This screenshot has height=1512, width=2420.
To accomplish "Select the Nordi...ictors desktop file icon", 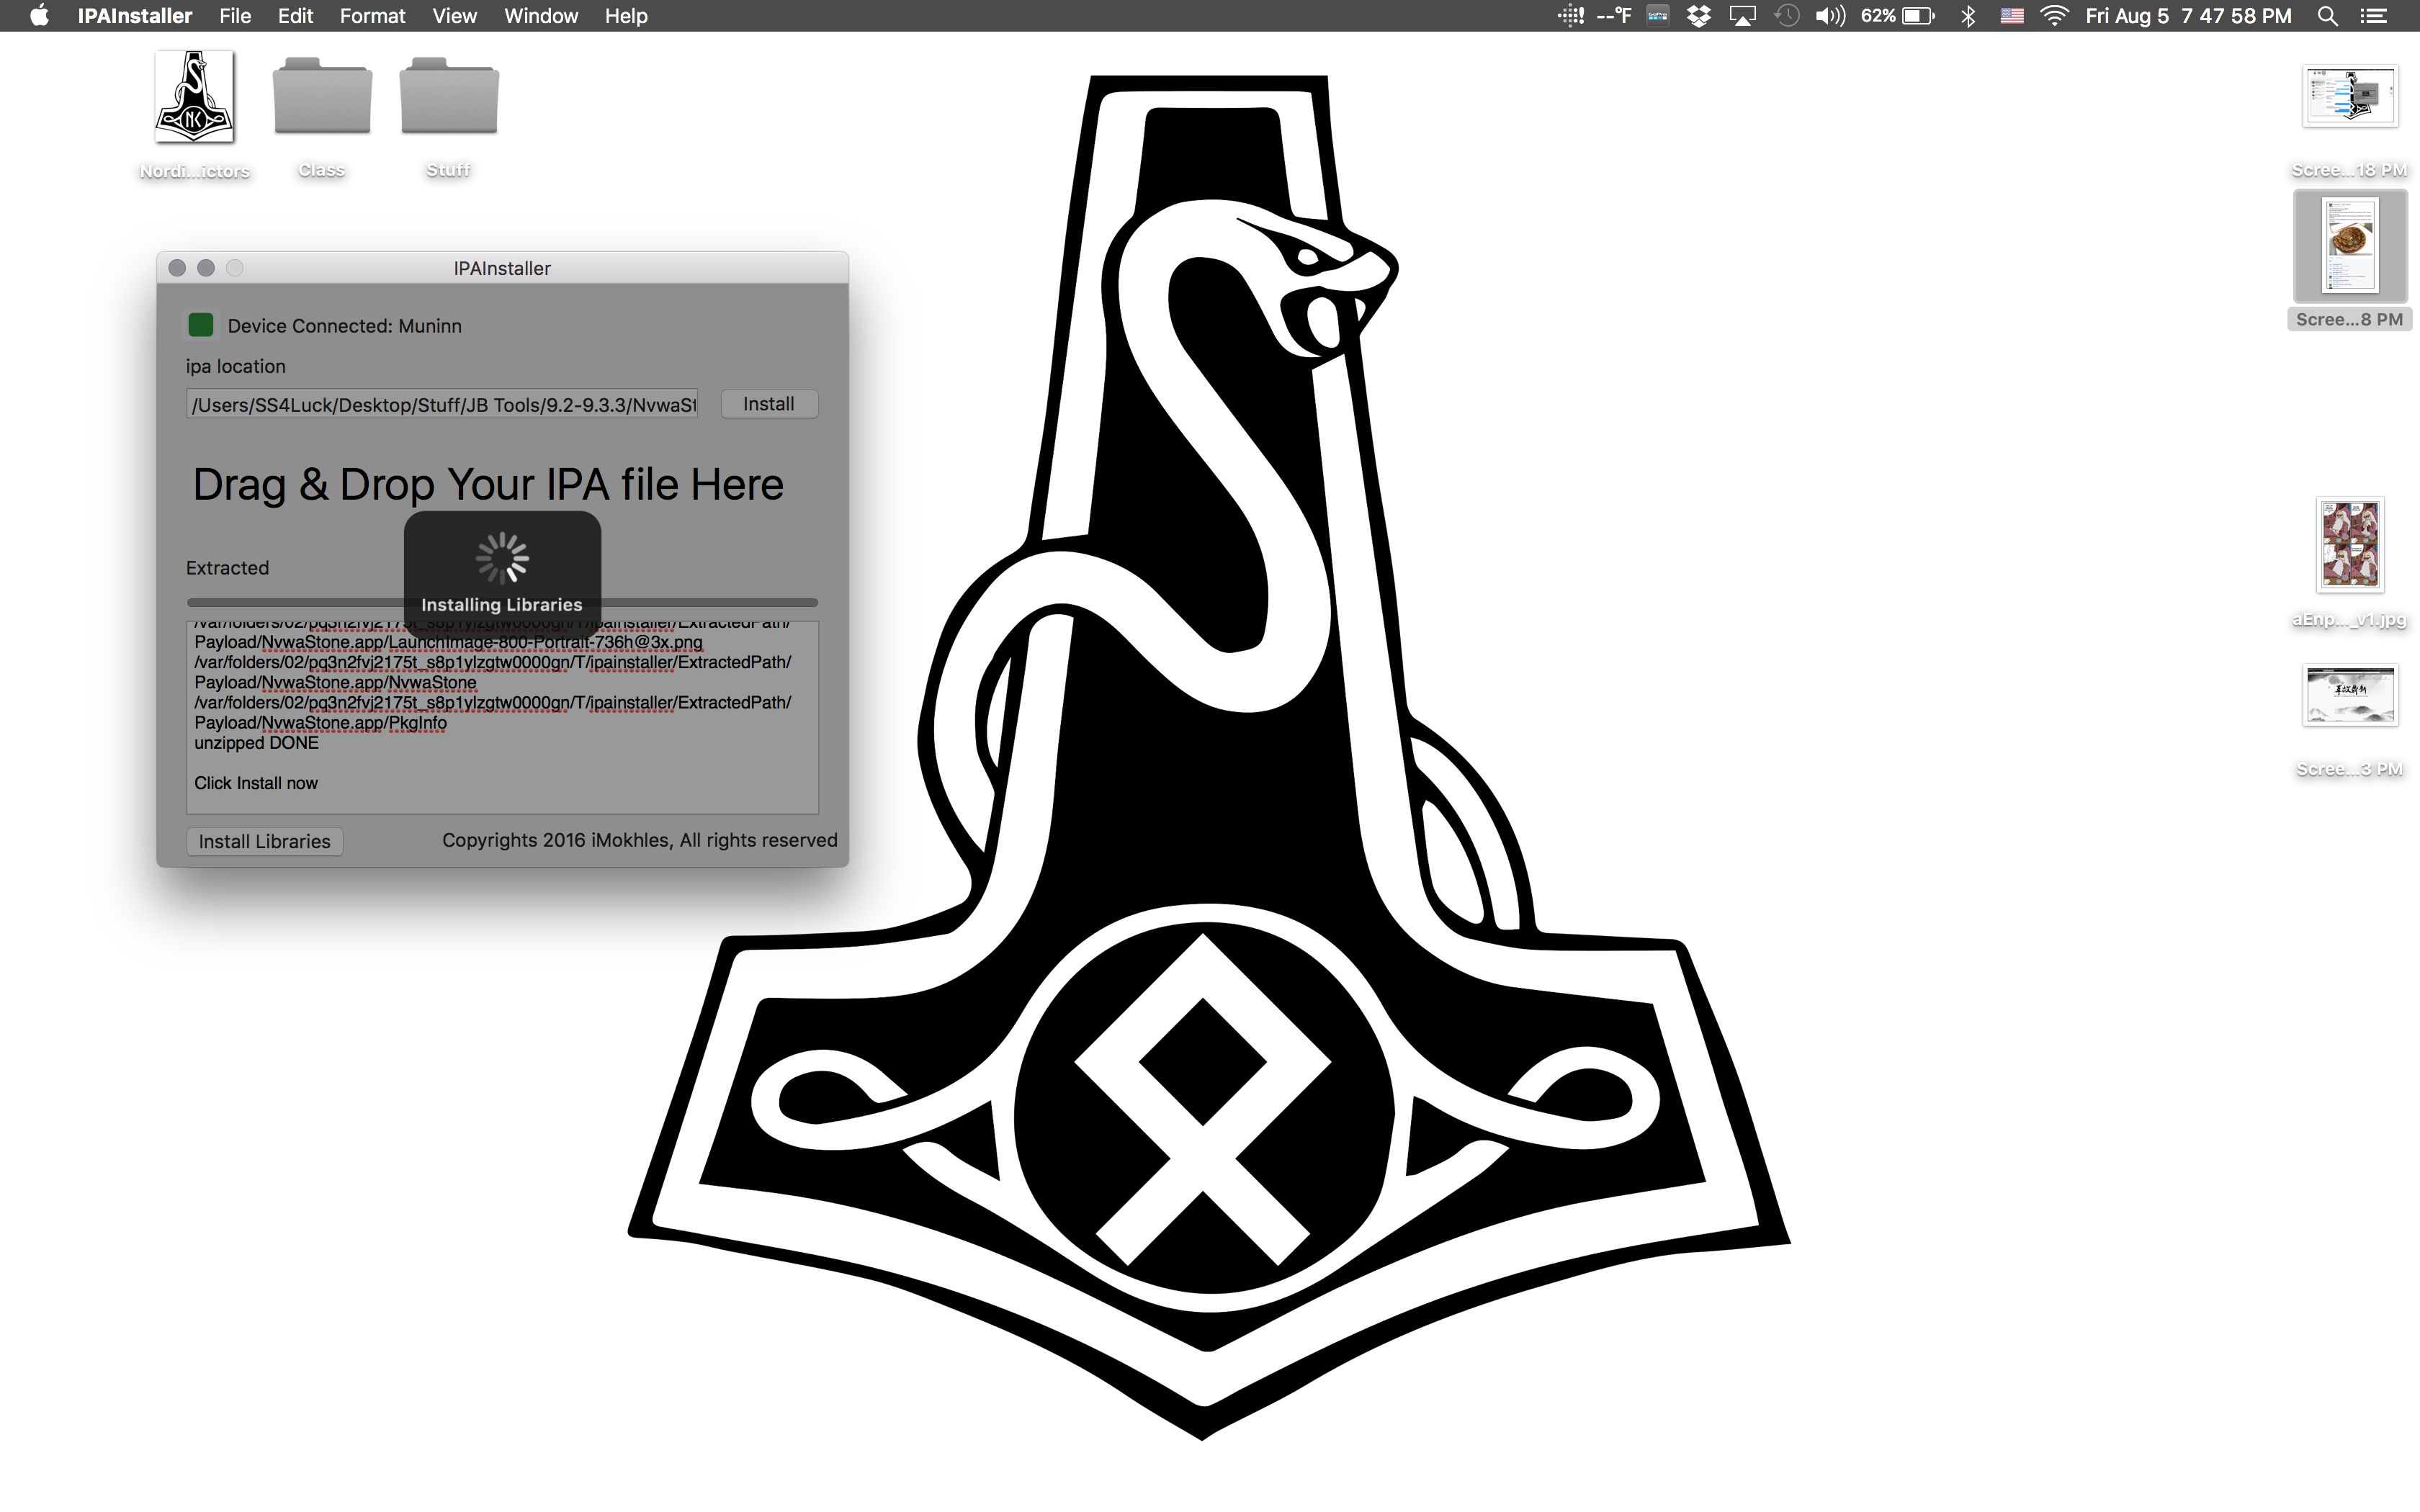I will (x=194, y=98).
